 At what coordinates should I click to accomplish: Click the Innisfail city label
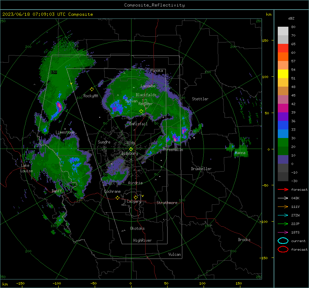click(x=138, y=124)
